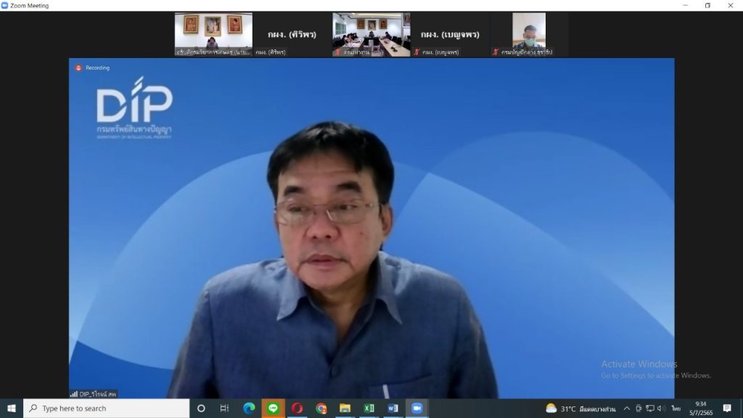This screenshot has height=418, width=743.
Task: Open the Opera browser taskbar icon
Action: pos(297,408)
